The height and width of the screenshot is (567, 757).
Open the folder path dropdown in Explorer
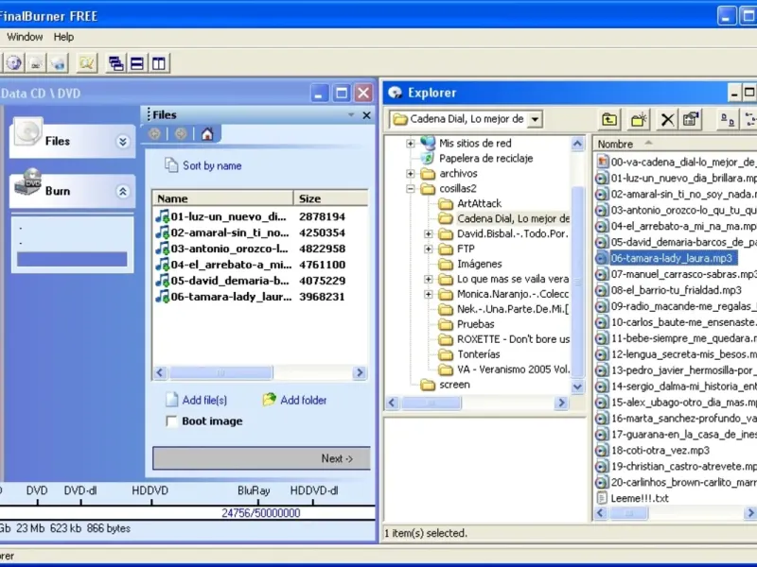(x=535, y=119)
